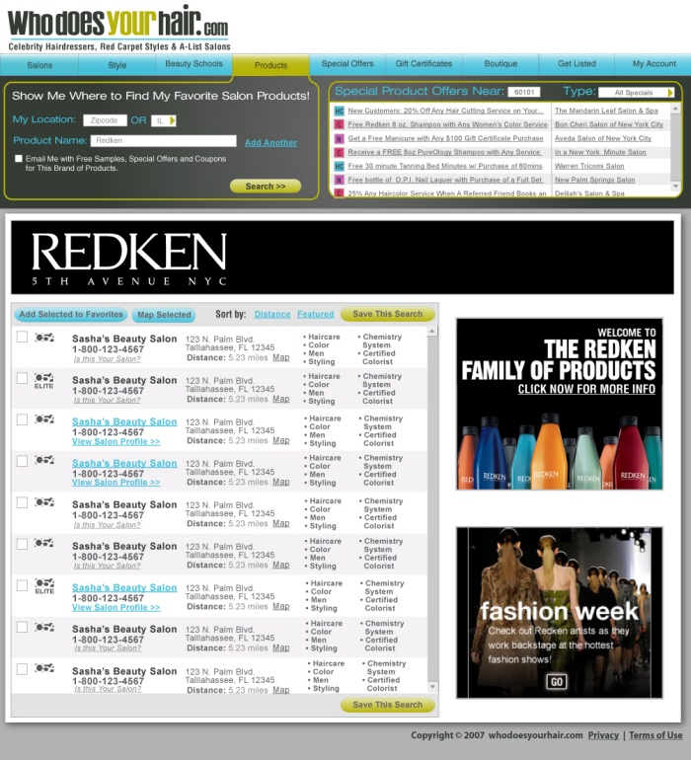Switch to the Style tab
The image size is (691, 760).
coord(116,65)
